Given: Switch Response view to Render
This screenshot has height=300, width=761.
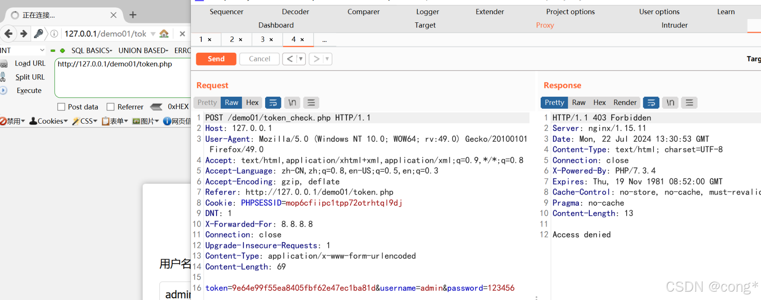Looking at the screenshot, I should (x=625, y=102).
